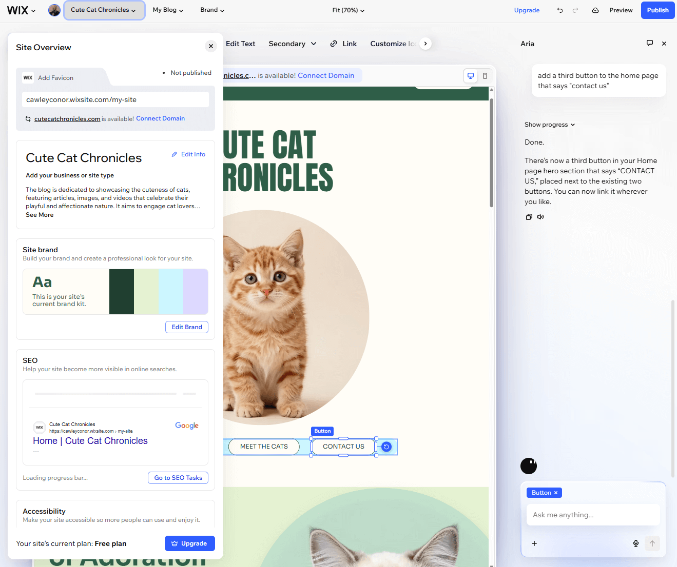Redo the last change
Viewport: 677px width, 567px height.
point(576,10)
